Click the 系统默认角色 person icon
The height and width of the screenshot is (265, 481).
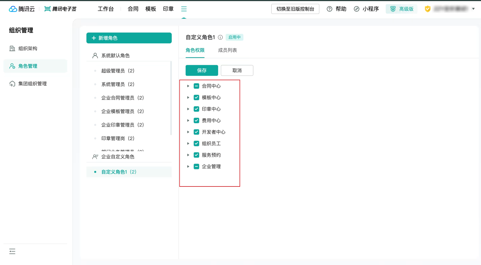(95, 55)
